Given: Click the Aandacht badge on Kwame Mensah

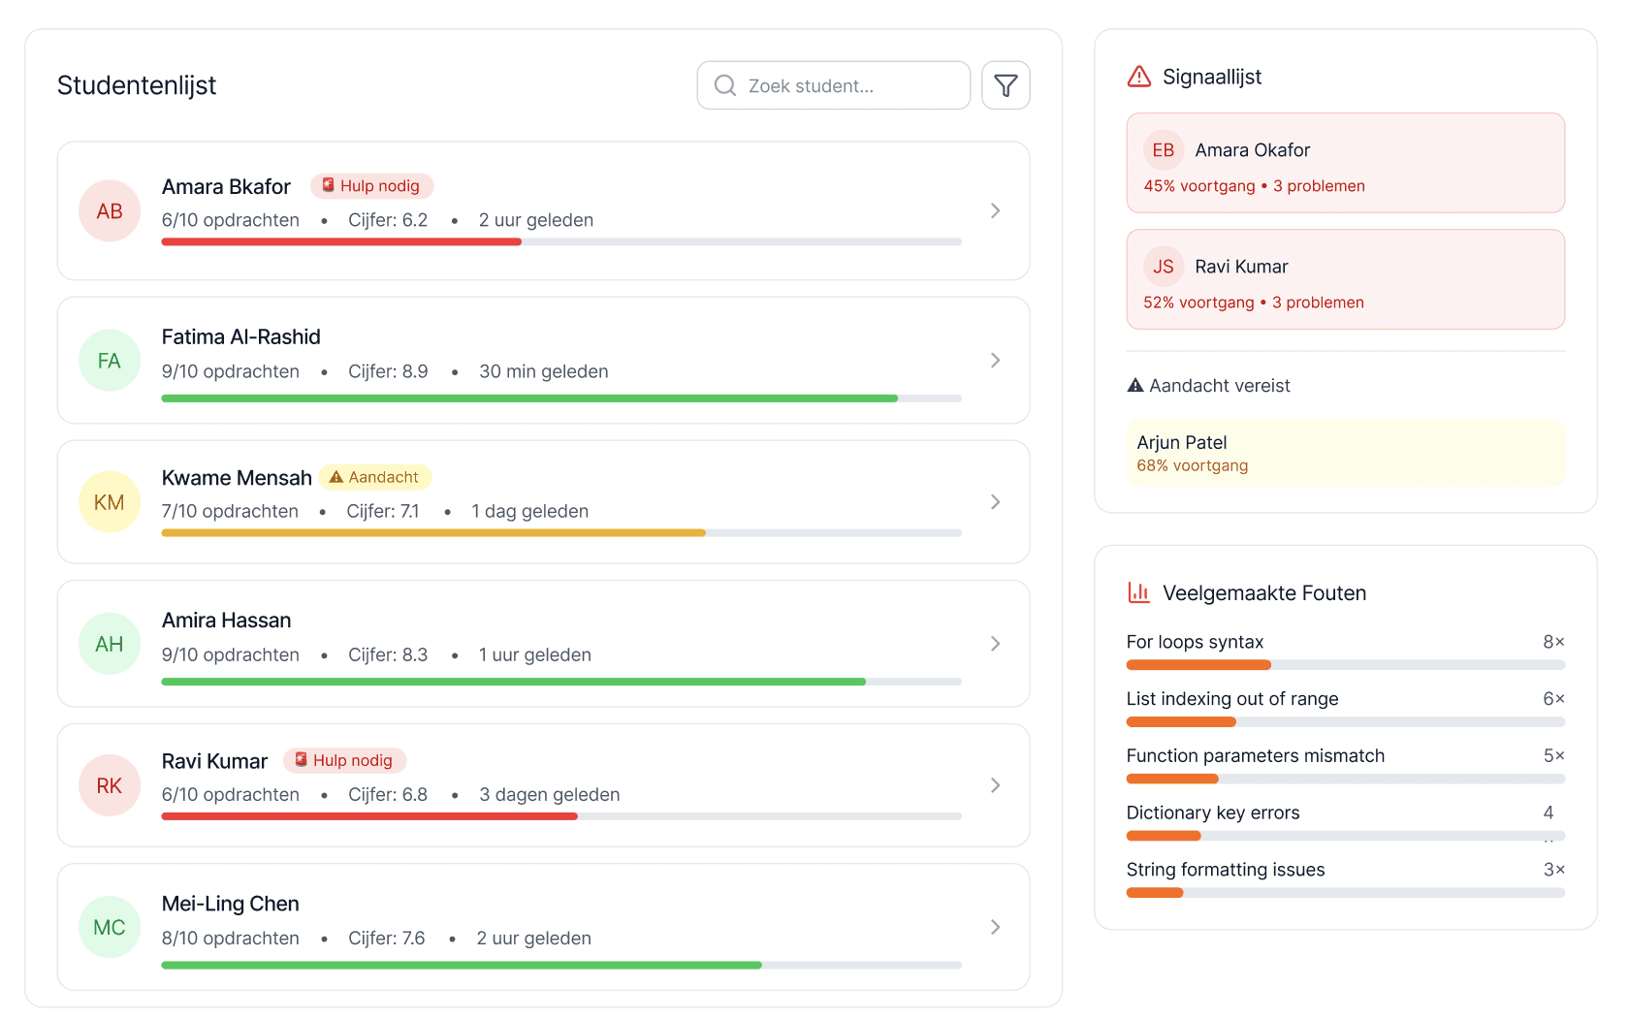Looking at the screenshot, I should pos(375,477).
